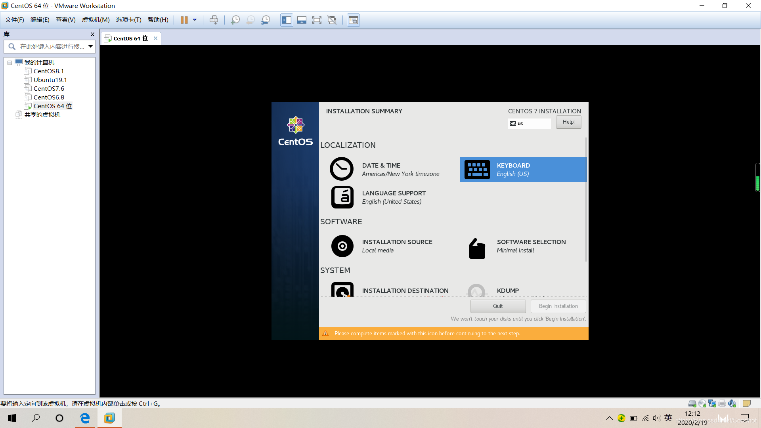Open Windows taskbar search
The height and width of the screenshot is (428, 761).
(x=36, y=418)
